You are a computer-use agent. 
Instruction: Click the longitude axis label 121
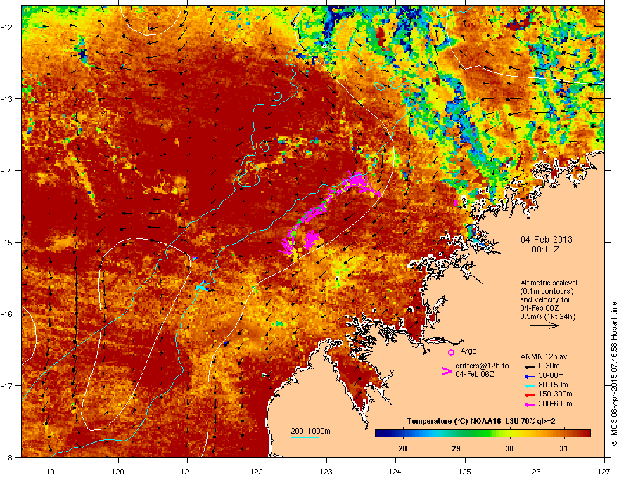(187, 471)
